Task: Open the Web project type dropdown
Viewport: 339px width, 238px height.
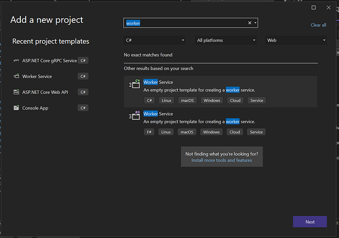Action: click(296, 41)
